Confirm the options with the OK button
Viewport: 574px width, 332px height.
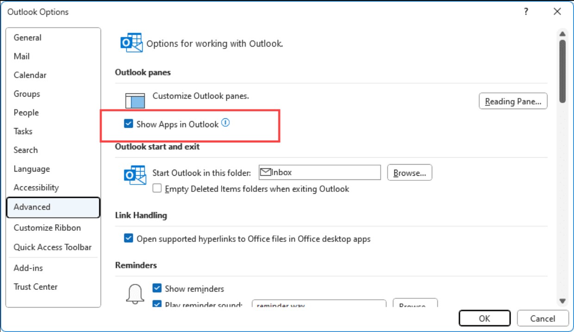(484, 318)
